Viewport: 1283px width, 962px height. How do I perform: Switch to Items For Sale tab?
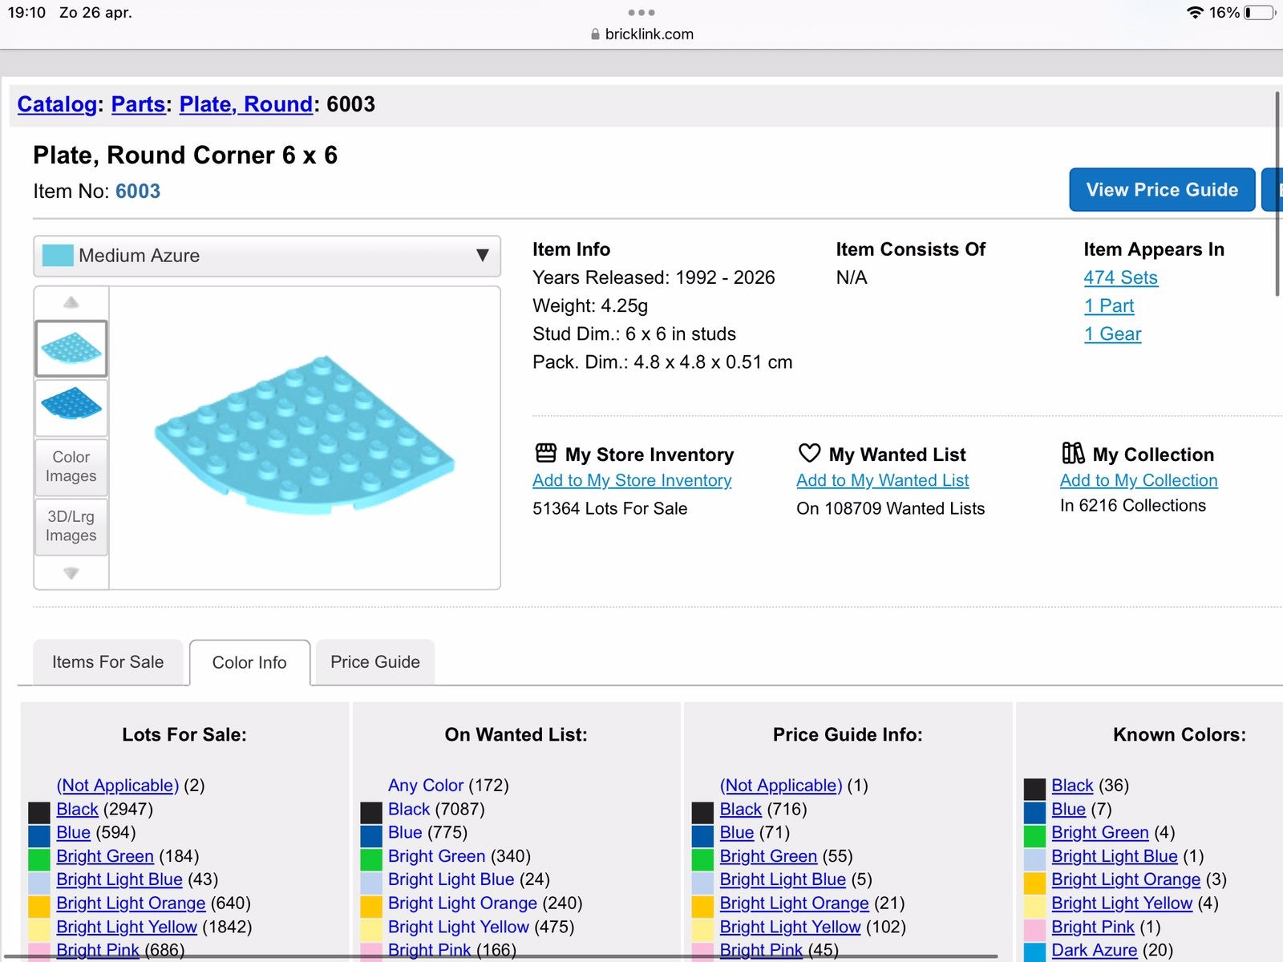point(107,662)
